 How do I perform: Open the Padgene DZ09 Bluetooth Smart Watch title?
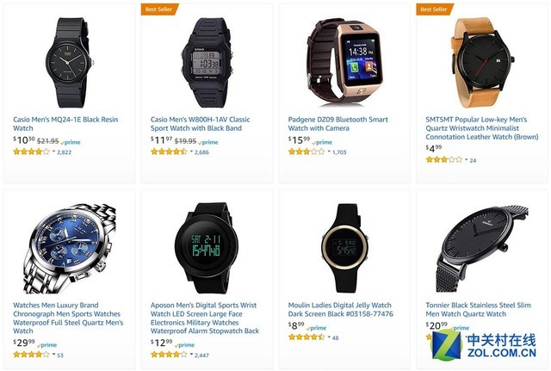point(338,124)
